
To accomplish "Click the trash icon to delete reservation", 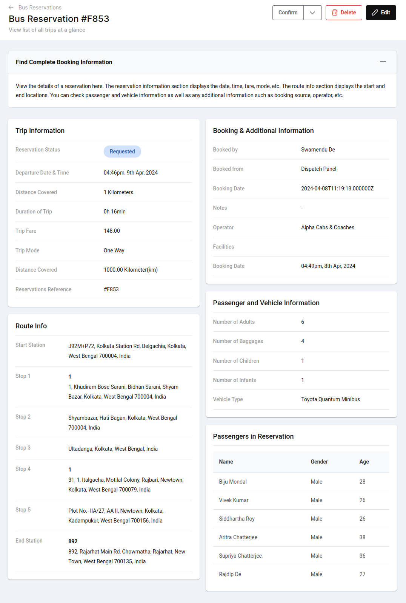I will pyautogui.click(x=335, y=13).
